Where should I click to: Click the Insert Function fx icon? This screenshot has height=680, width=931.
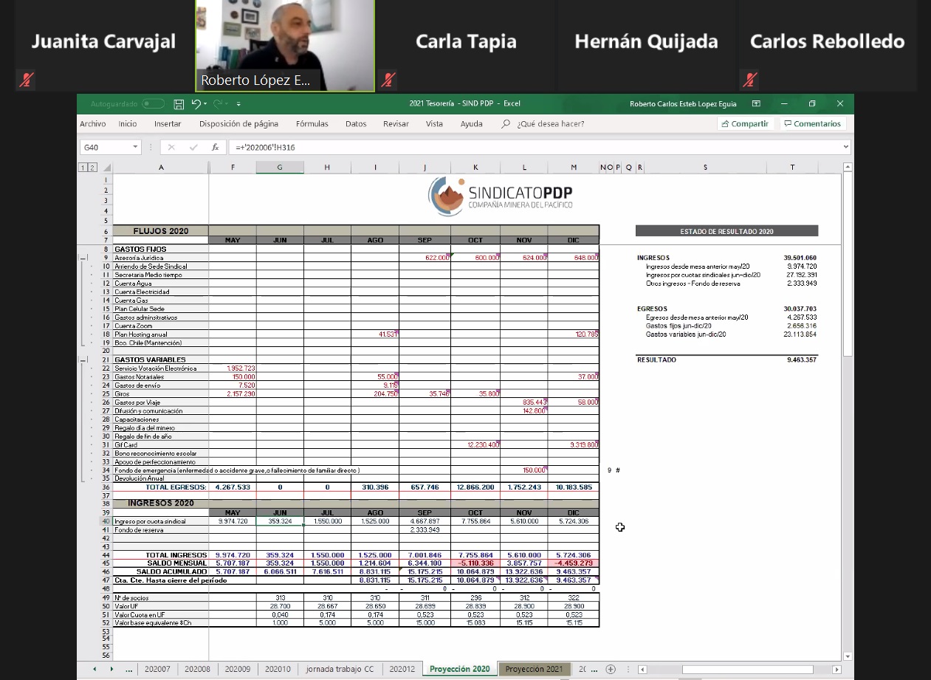point(215,147)
